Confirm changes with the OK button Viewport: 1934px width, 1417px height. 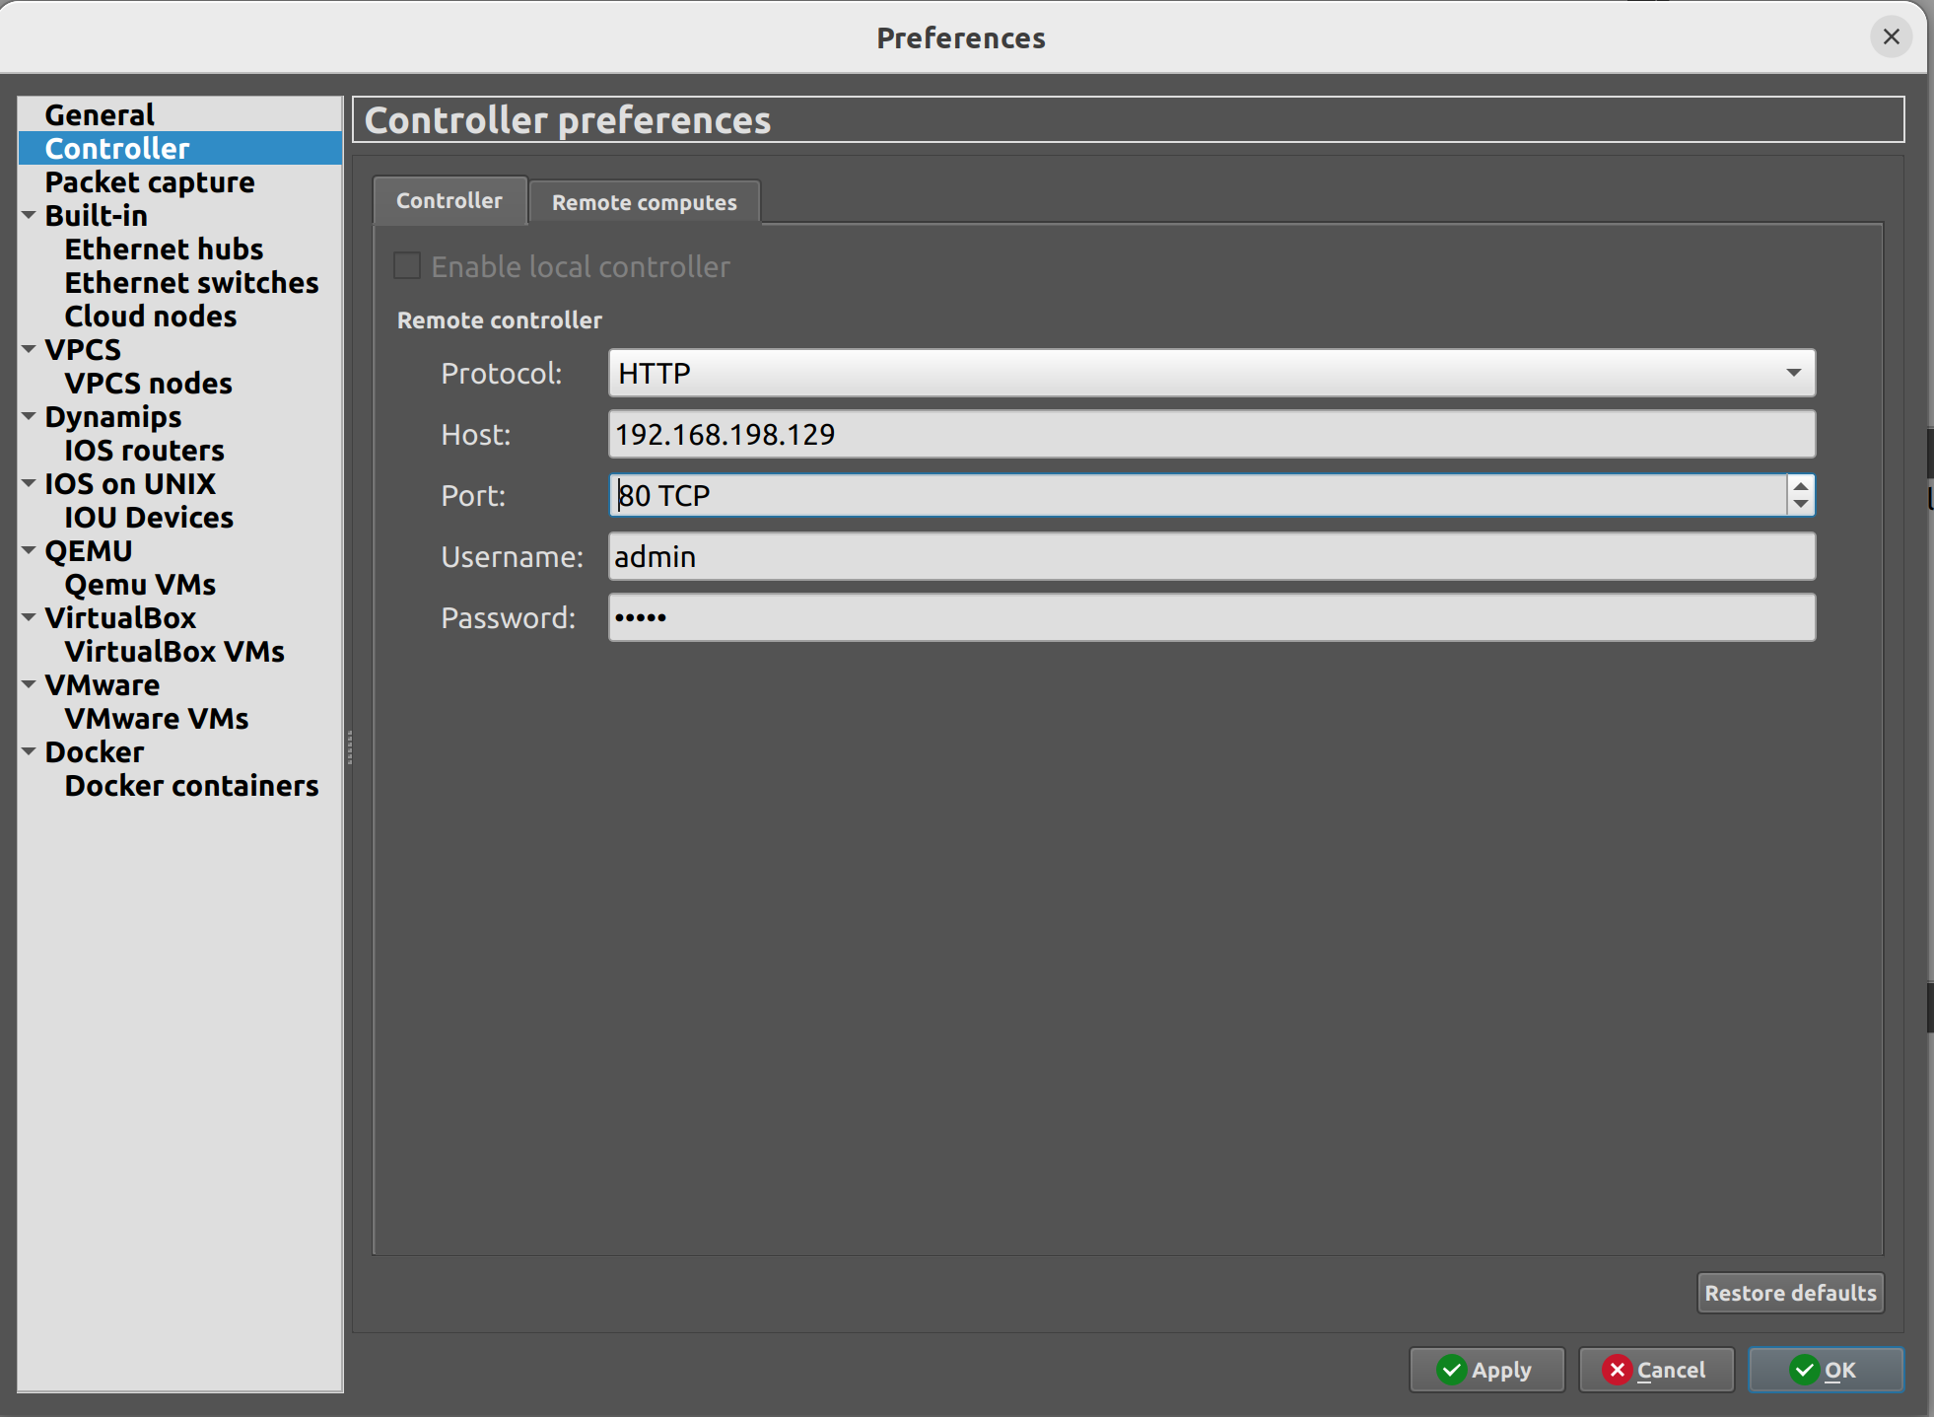point(1824,1369)
